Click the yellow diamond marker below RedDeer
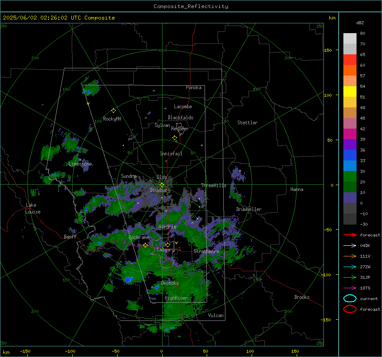Image resolution: width=382 pixels, height=357 pixels. pyautogui.click(x=174, y=138)
